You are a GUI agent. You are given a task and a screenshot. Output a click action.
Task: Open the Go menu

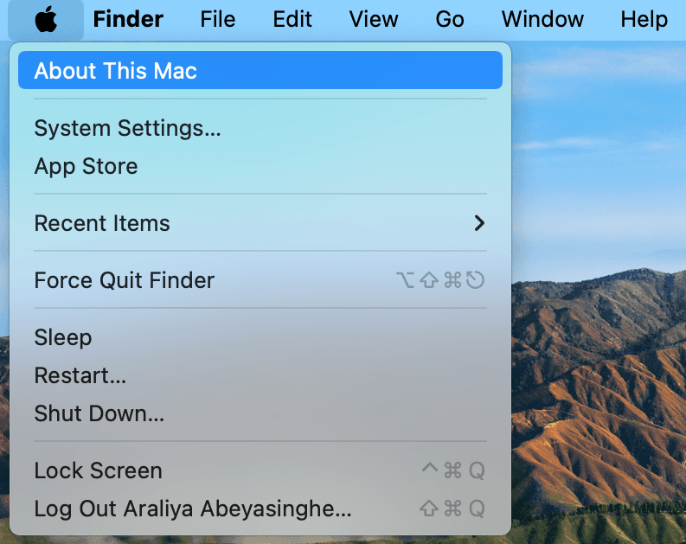point(450,20)
